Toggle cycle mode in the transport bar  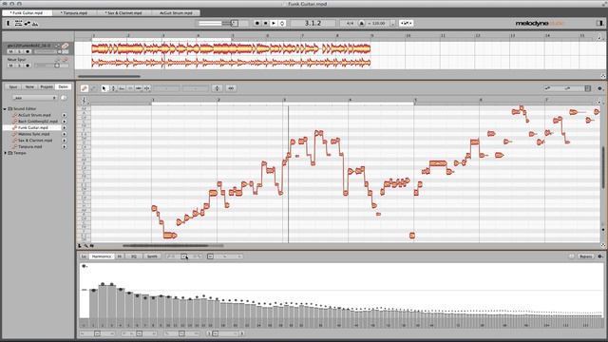pyautogui.click(x=282, y=23)
